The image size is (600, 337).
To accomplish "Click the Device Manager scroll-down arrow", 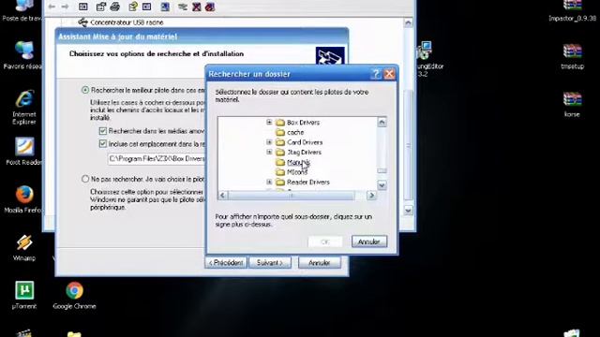I will 409,210.
